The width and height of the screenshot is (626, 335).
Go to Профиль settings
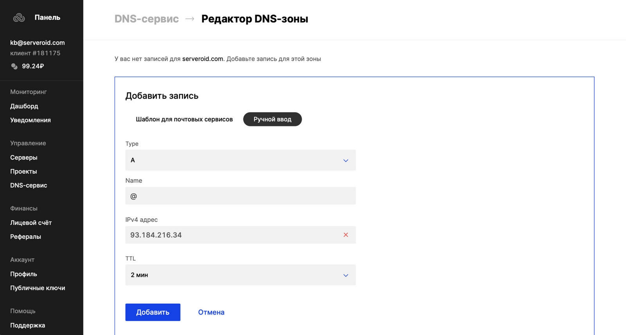23,274
